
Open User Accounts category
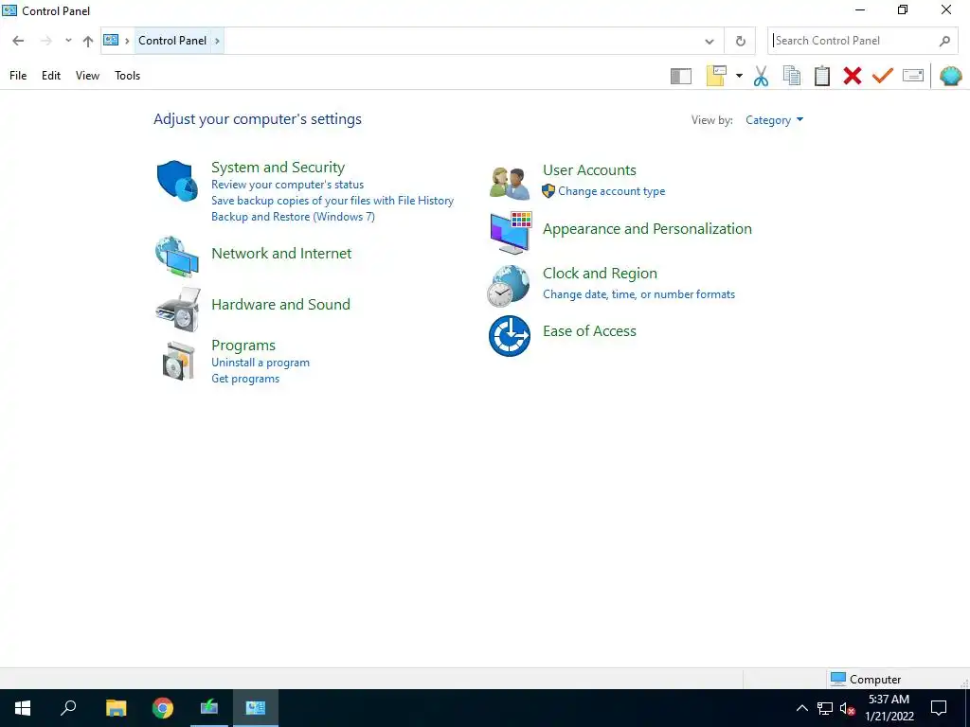tap(589, 170)
